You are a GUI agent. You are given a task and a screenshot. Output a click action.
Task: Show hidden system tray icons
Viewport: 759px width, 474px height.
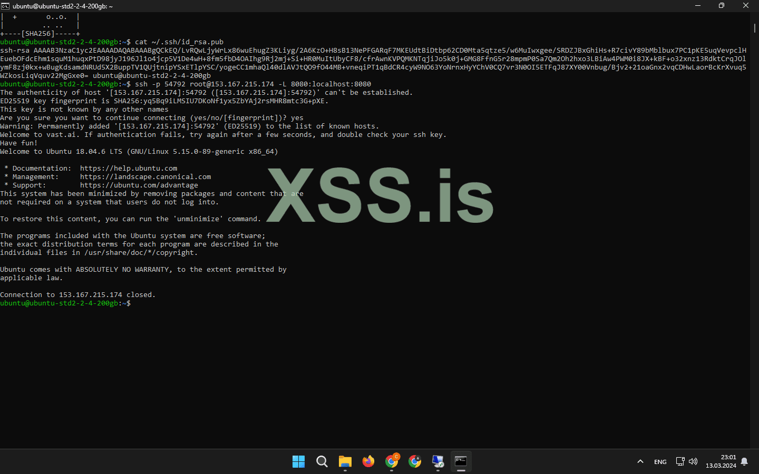(x=640, y=462)
